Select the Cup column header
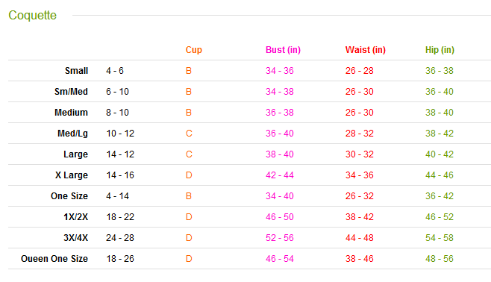491x282 pixels. 194,50
